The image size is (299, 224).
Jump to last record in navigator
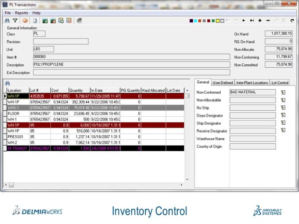(252, 20)
